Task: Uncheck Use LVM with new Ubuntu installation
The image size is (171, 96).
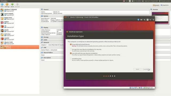Action: click(x=71, y=53)
